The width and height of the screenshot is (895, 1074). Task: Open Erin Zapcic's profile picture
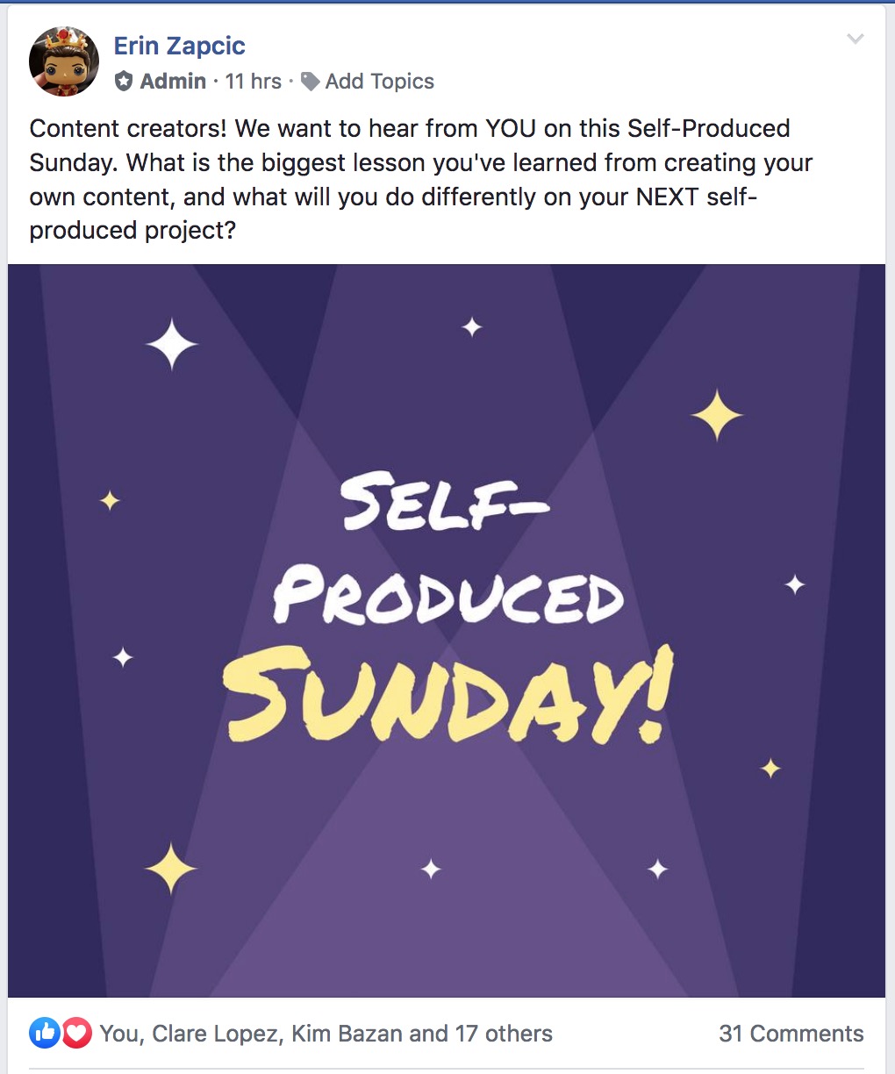pos(63,61)
